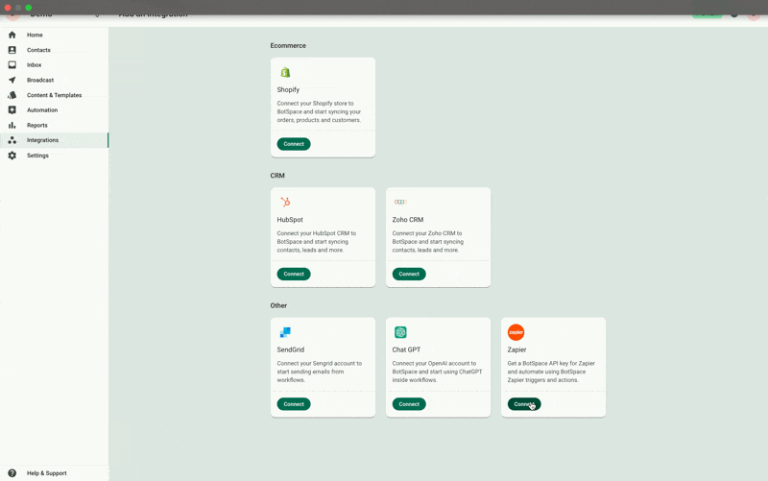768x481 pixels.
Task: Click the SendGrid logo icon
Action: pos(285,332)
